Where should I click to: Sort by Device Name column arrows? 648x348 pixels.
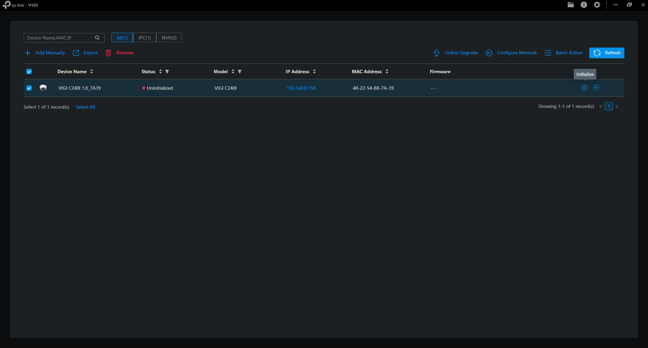click(x=92, y=71)
